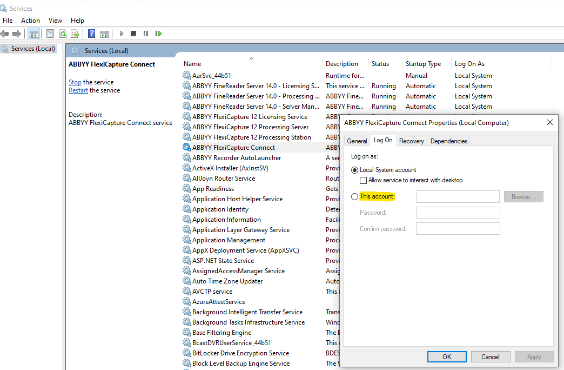Select the Log On tab
This screenshot has width=564, height=370.
tap(383, 140)
